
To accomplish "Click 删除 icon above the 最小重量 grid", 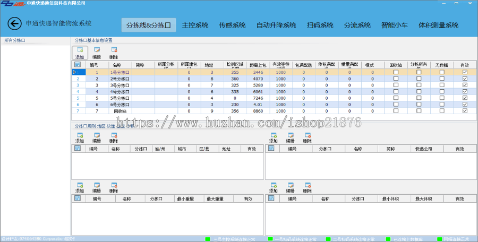I will tap(114, 186).
